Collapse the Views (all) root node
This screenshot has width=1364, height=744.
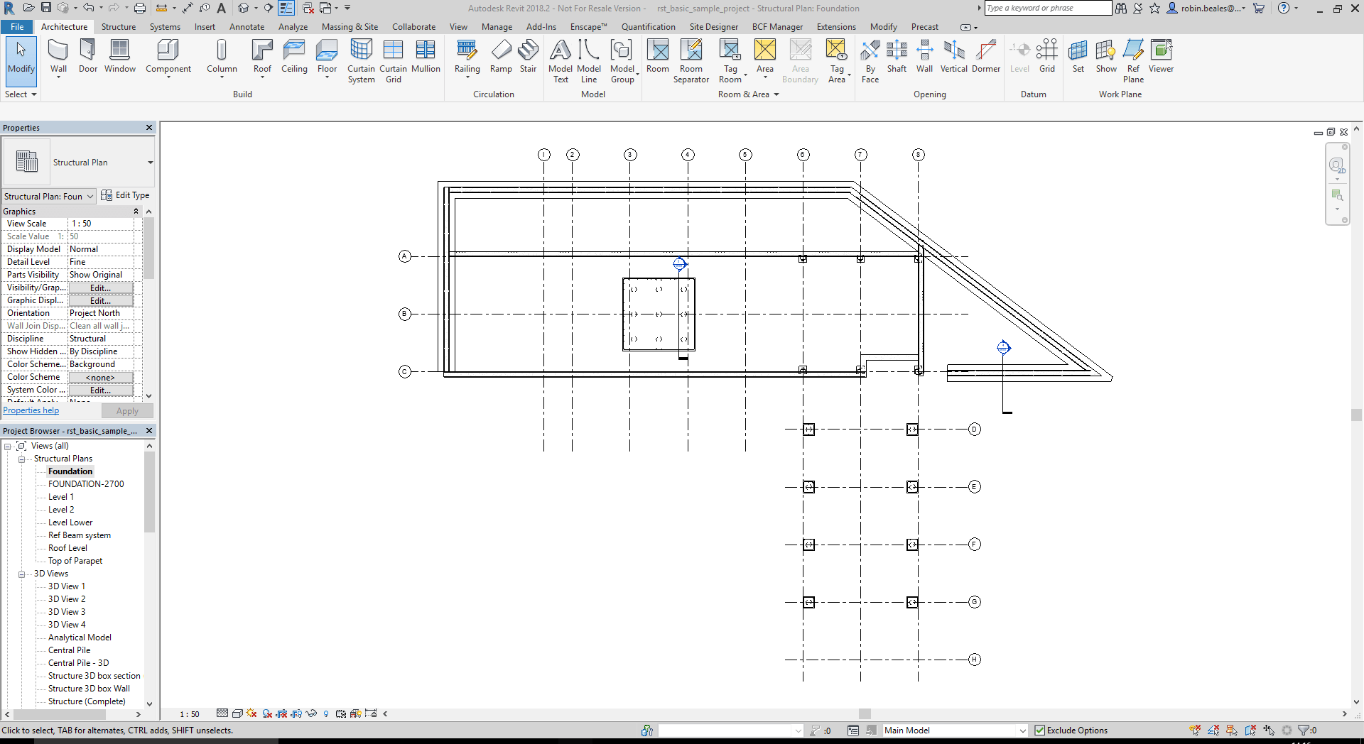7,447
